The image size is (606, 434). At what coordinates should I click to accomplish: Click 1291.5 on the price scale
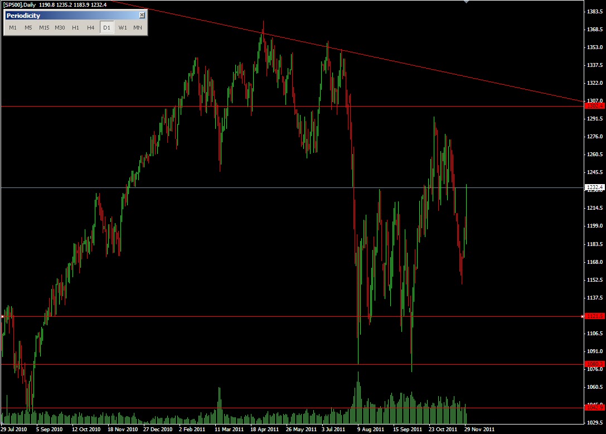(x=595, y=118)
